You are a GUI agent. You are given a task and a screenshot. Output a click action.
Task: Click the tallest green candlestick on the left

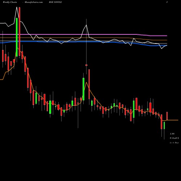pos(17,37)
